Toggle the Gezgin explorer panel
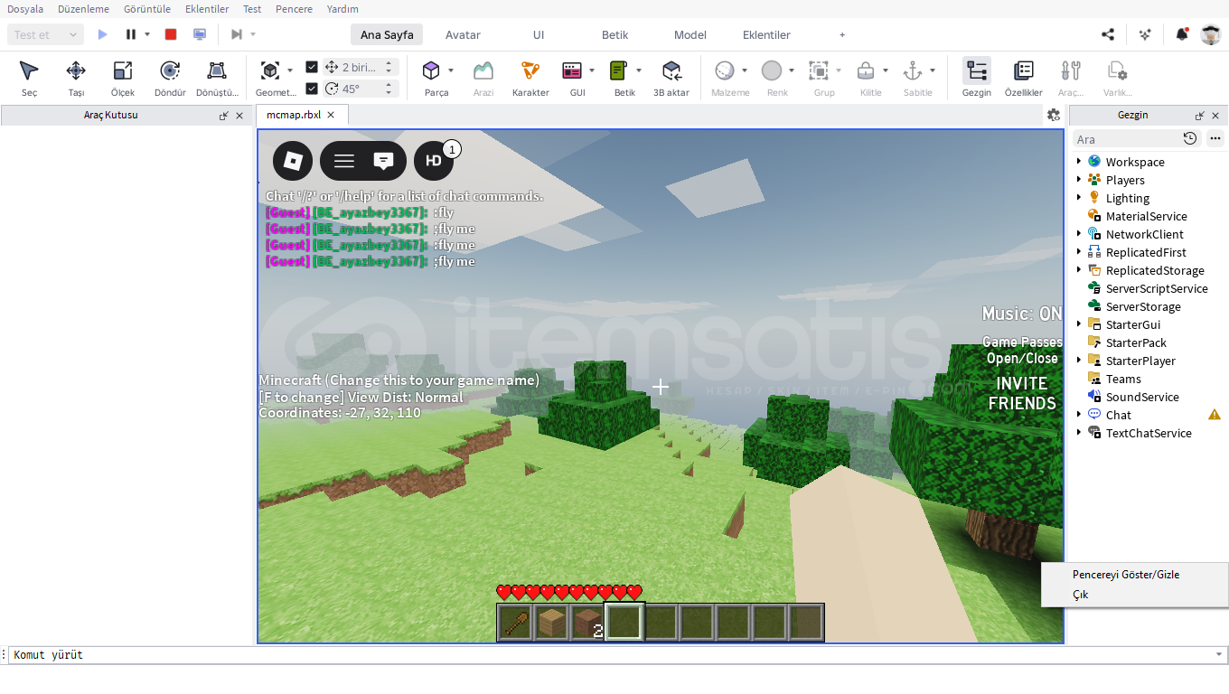The image size is (1229, 694). 977,79
